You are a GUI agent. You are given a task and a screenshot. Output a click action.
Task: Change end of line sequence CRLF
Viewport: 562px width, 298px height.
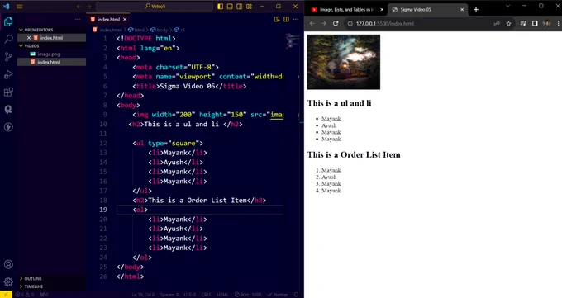[x=206, y=295]
